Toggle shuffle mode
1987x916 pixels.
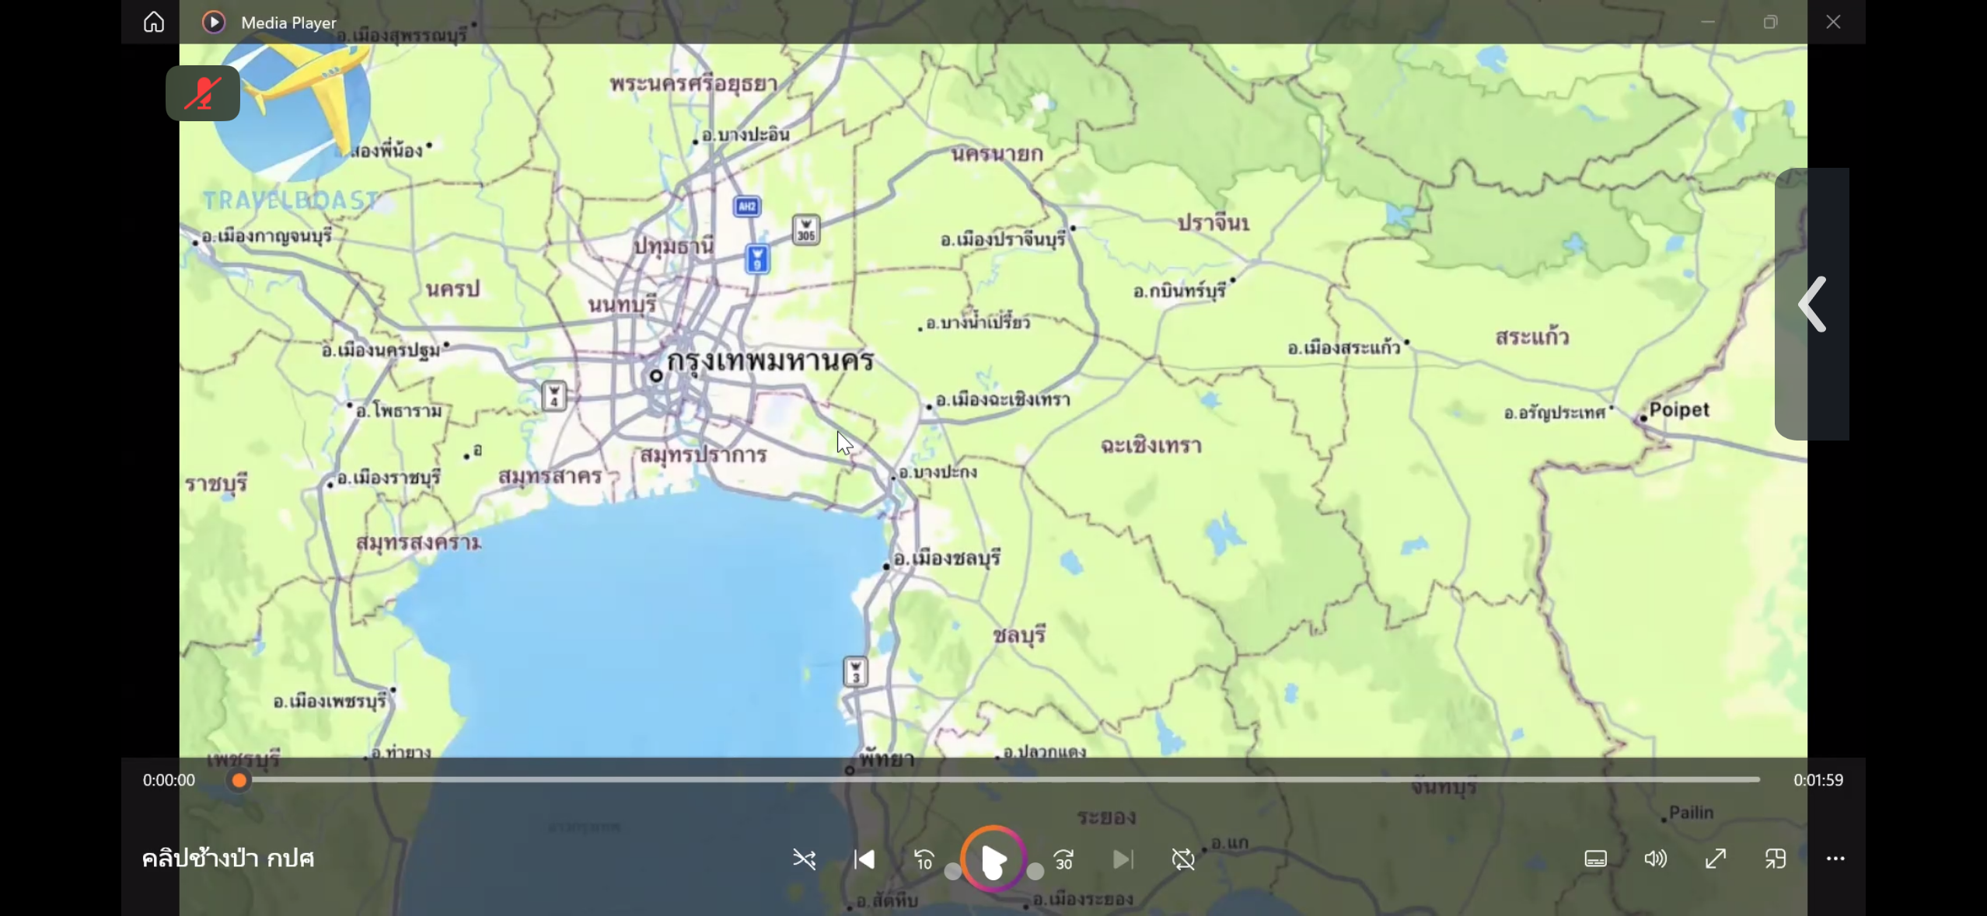pyautogui.click(x=804, y=859)
